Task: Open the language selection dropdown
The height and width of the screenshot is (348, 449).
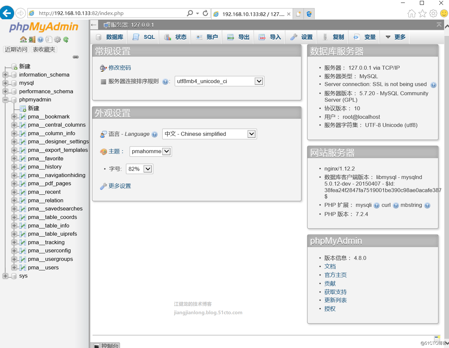Action: click(209, 134)
